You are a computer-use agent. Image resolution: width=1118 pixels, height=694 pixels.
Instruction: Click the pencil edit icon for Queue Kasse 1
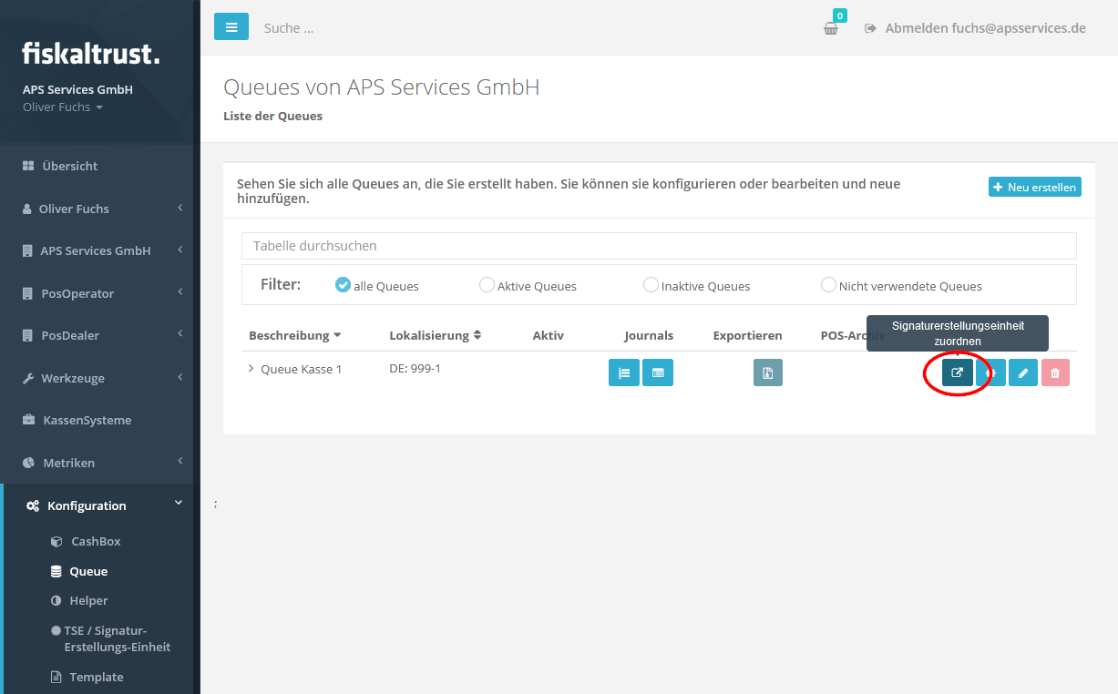point(1022,373)
